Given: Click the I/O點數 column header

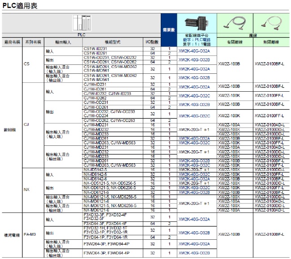Looking at the screenshot, I should tap(152, 42).
